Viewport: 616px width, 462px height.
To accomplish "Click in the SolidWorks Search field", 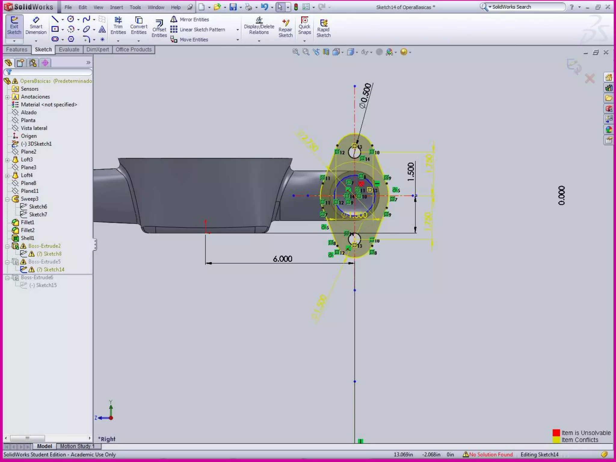I will pos(526,7).
